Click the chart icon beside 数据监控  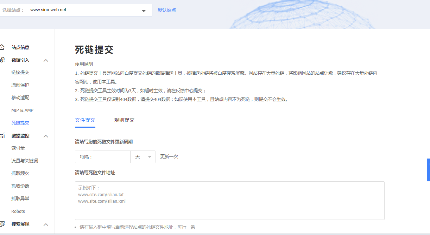2,136
